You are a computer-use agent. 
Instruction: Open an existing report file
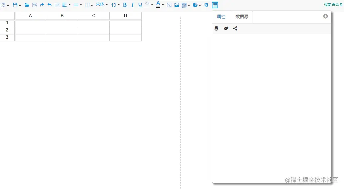(x=27, y=5)
